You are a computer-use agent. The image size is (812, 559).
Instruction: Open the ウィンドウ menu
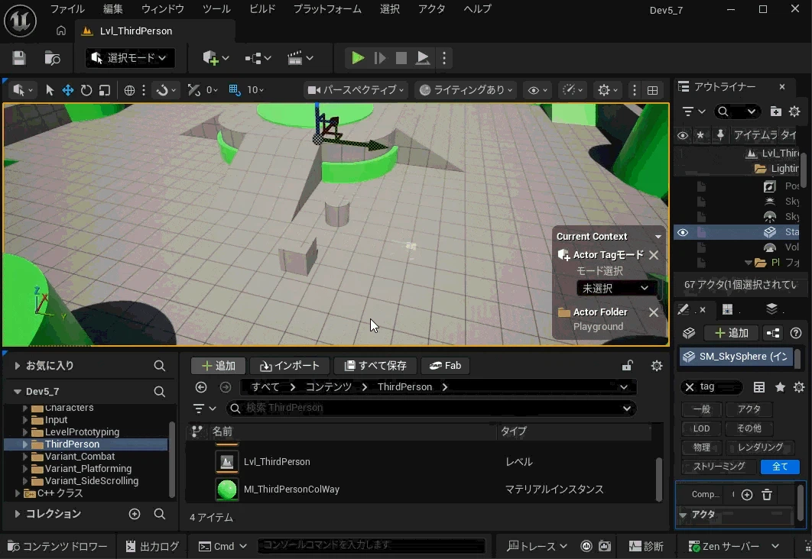click(x=163, y=9)
